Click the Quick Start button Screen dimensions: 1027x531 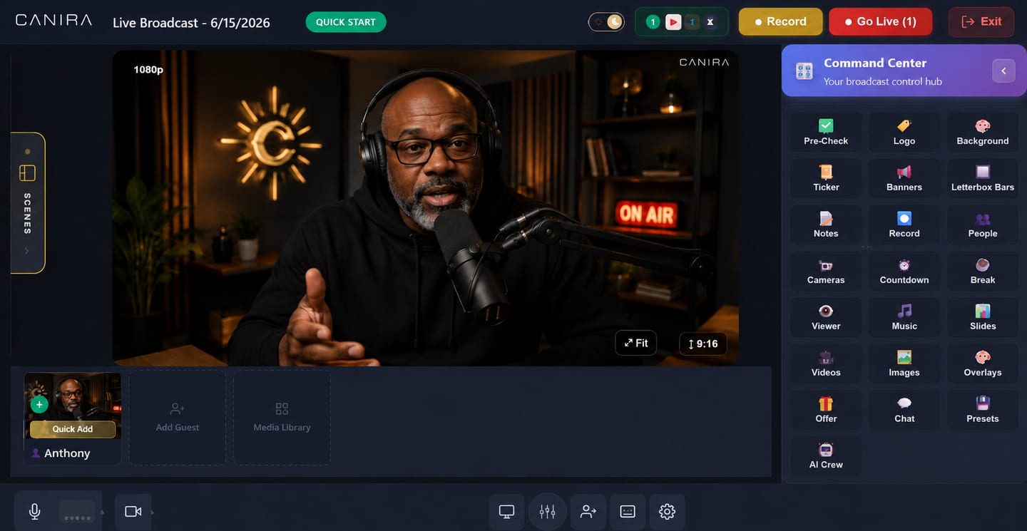pos(346,22)
